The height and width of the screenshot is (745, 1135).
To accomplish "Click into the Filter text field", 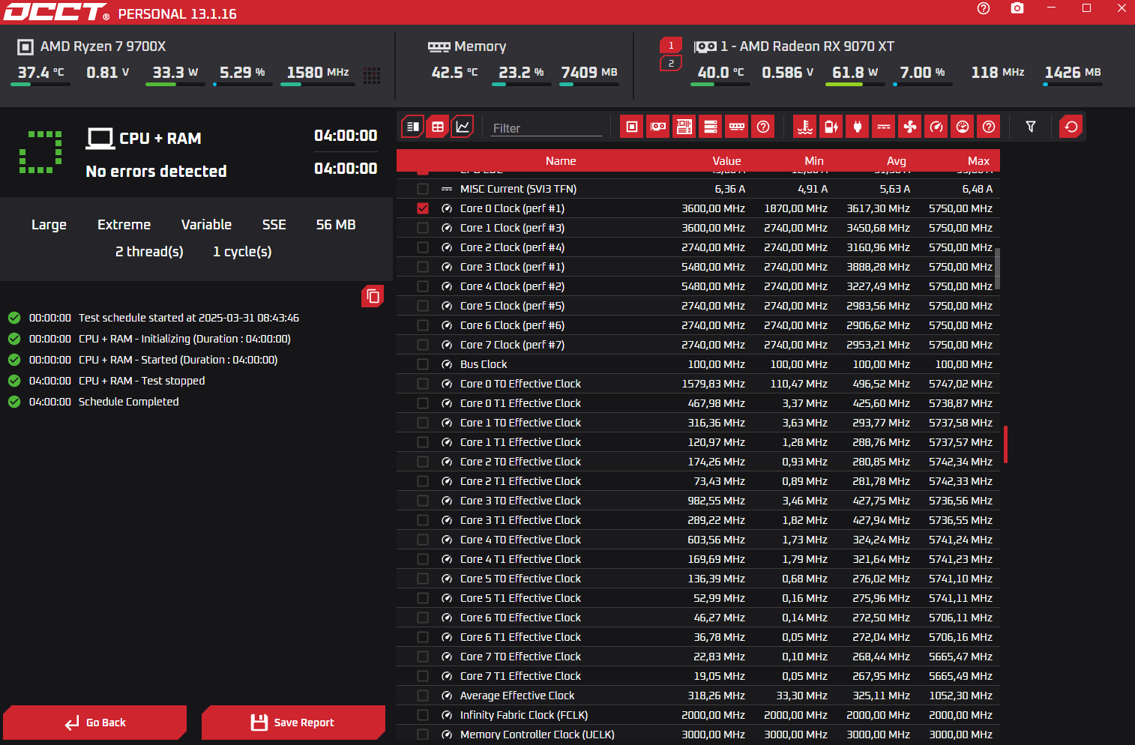I will [546, 128].
